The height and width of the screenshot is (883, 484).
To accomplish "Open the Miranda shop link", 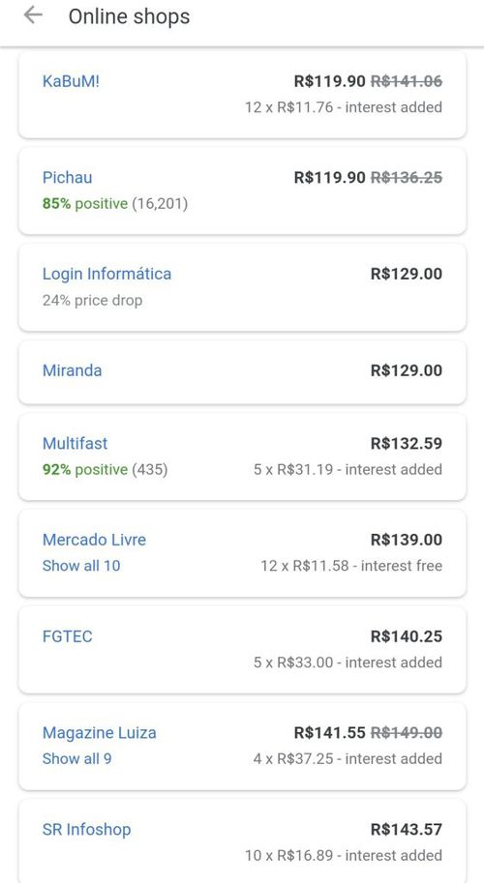I will [73, 370].
